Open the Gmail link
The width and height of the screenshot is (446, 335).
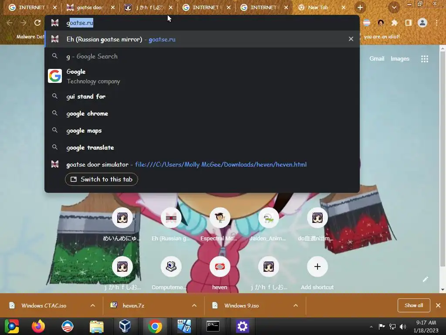[x=377, y=59]
